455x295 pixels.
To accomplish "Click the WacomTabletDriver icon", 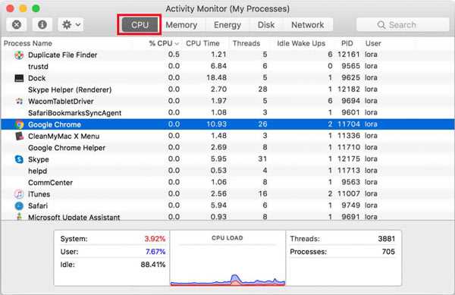I will click(x=19, y=101).
